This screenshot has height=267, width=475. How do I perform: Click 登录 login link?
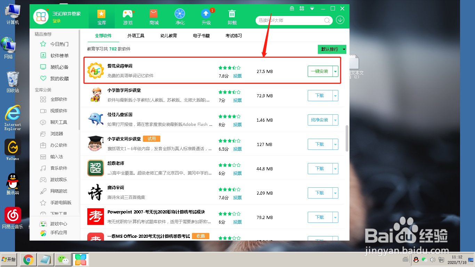[x=57, y=21]
